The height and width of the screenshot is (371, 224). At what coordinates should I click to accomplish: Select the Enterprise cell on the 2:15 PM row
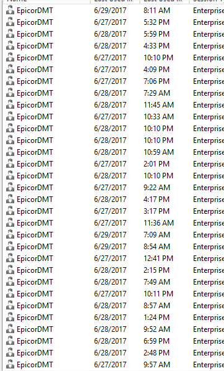click(x=208, y=270)
